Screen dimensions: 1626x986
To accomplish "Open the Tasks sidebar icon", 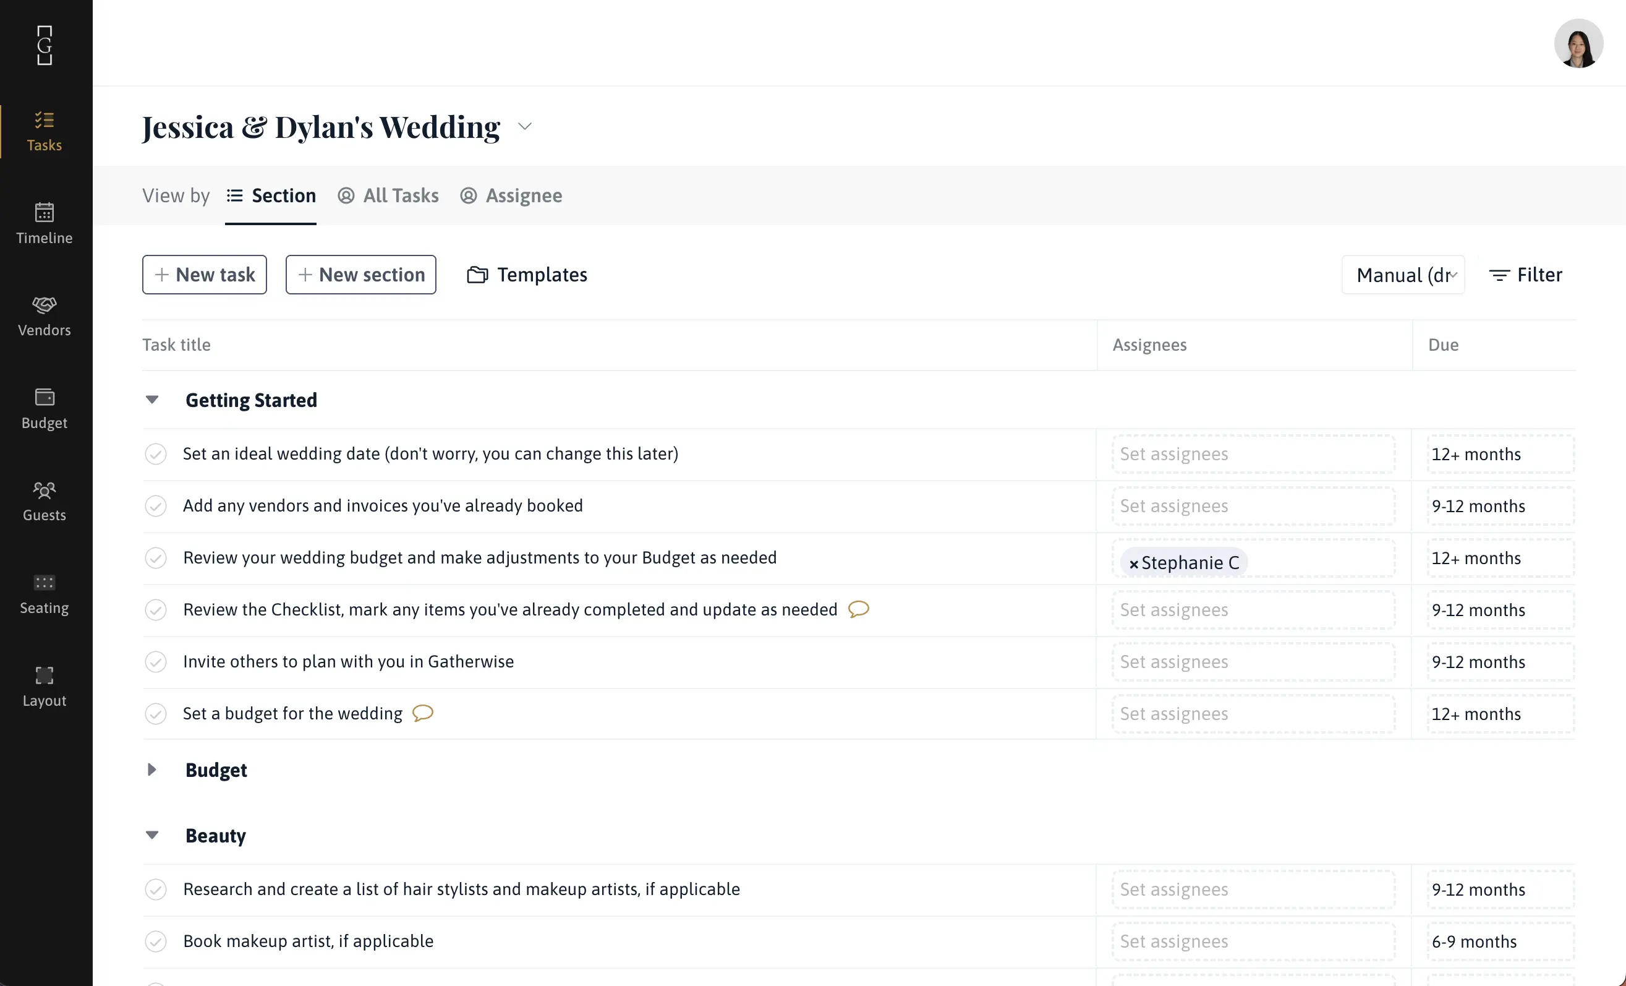I will 45,120.
